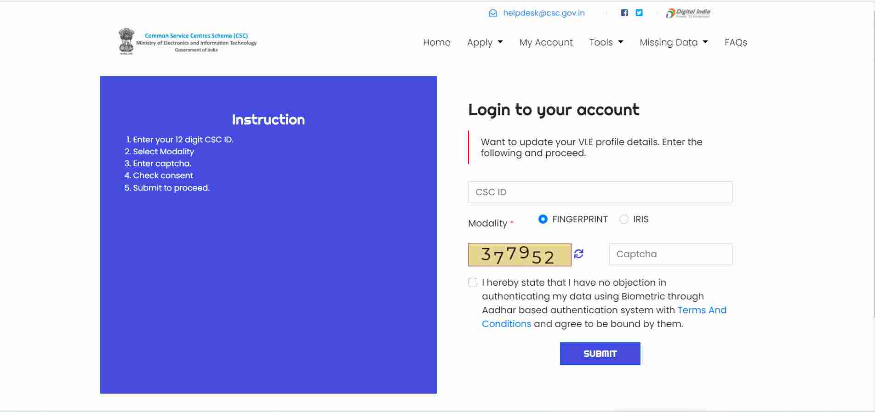Click the Digital India logo

pos(688,13)
